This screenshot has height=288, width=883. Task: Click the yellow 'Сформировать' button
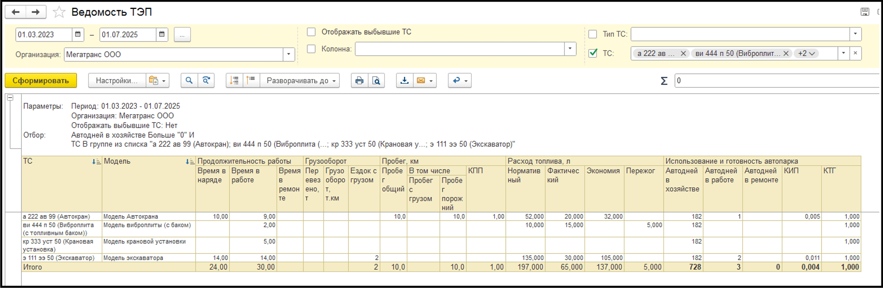pyautogui.click(x=41, y=80)
